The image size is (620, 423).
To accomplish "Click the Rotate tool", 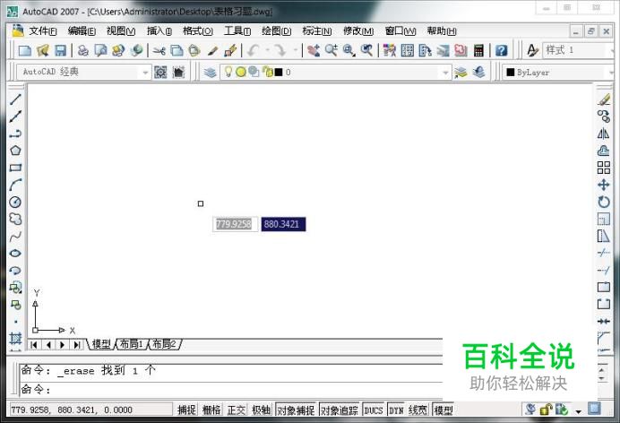I will 603,202.
